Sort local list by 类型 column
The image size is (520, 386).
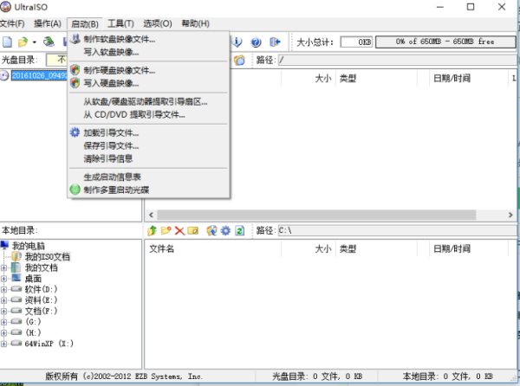376,249
